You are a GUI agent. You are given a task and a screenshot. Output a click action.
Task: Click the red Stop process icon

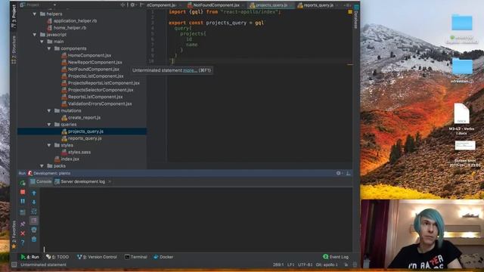coord(23,192)
